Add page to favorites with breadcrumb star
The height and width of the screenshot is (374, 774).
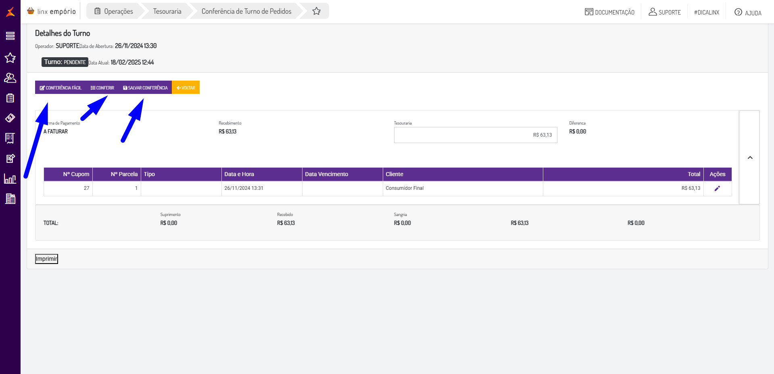click(317, 11)
